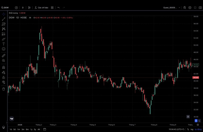Click the DGW · 1D · HOSE title

pyautogui.click(x=18, y=18)
